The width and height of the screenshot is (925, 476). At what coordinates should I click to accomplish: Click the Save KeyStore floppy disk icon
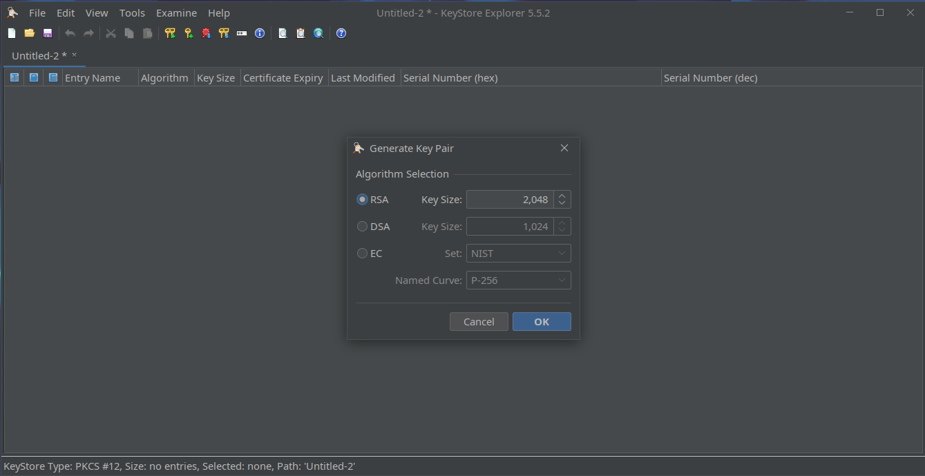pos(48,33)
